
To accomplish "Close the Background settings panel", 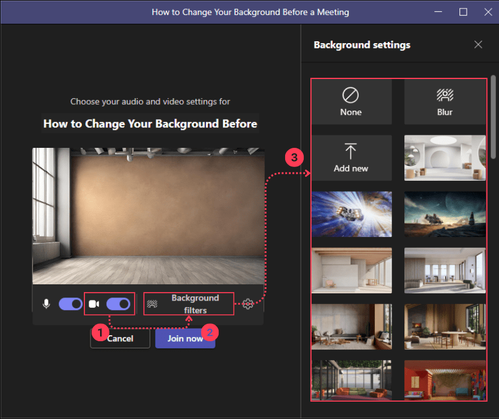I will point(478,45).
